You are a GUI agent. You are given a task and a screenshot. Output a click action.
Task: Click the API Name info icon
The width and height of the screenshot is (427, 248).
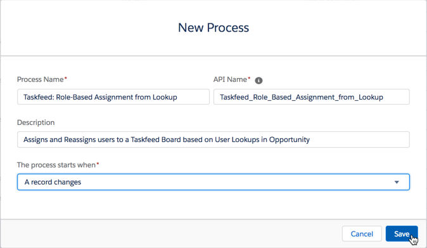coord(258,81)
